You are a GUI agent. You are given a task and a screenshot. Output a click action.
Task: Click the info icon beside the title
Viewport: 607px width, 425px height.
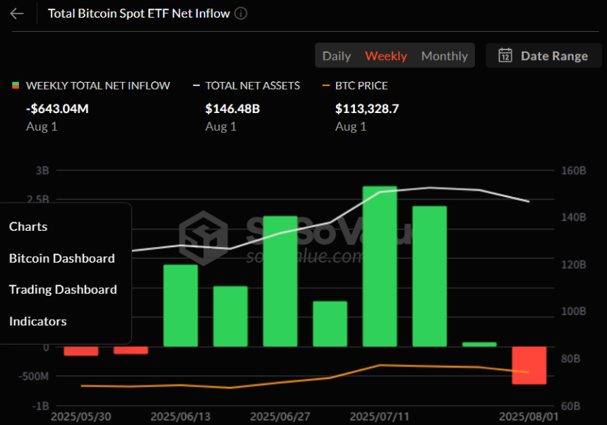(x=241, y=13)
